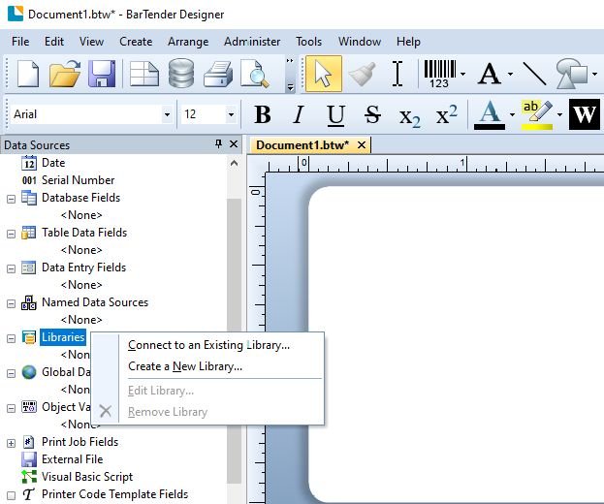The height and width of the screenshot is (504, 604).
Task: Save the document using the floppy disk icon
Action: click(x=103, y=75)
